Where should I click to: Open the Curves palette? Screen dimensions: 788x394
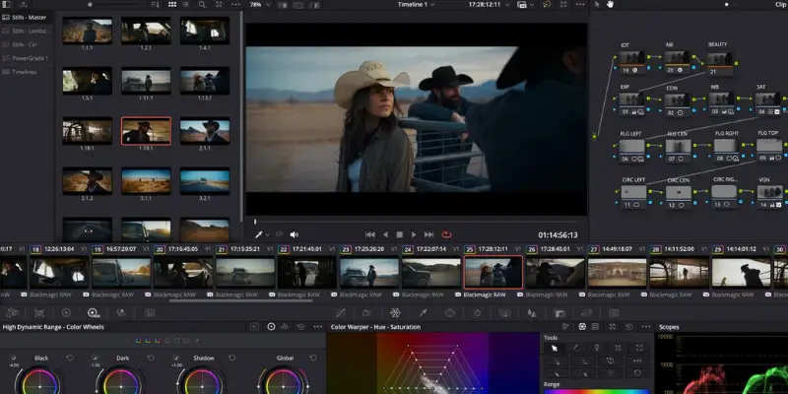click(x=340, y=313)
